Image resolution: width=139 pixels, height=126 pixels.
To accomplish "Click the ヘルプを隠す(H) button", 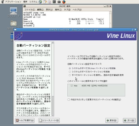I will [x=25, y=120].
